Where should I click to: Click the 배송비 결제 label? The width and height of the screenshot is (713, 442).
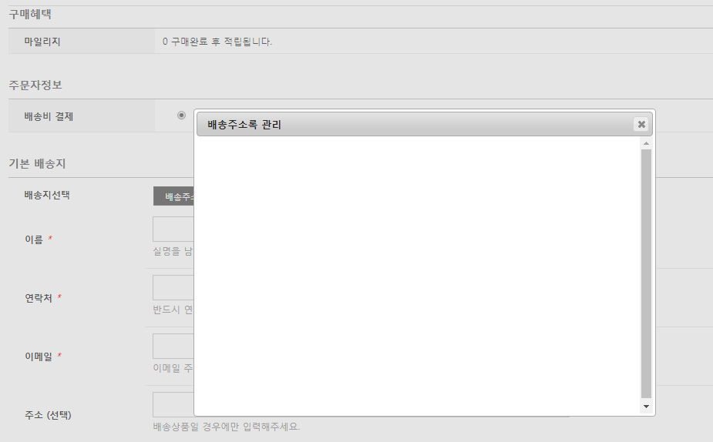(x=49, y=117)
